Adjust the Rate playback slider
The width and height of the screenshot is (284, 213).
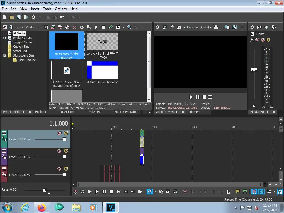[x=45, y=190]
